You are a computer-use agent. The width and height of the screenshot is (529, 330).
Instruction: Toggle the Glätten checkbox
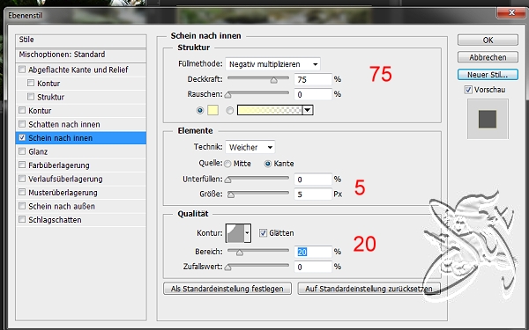(x=263, y=232)
